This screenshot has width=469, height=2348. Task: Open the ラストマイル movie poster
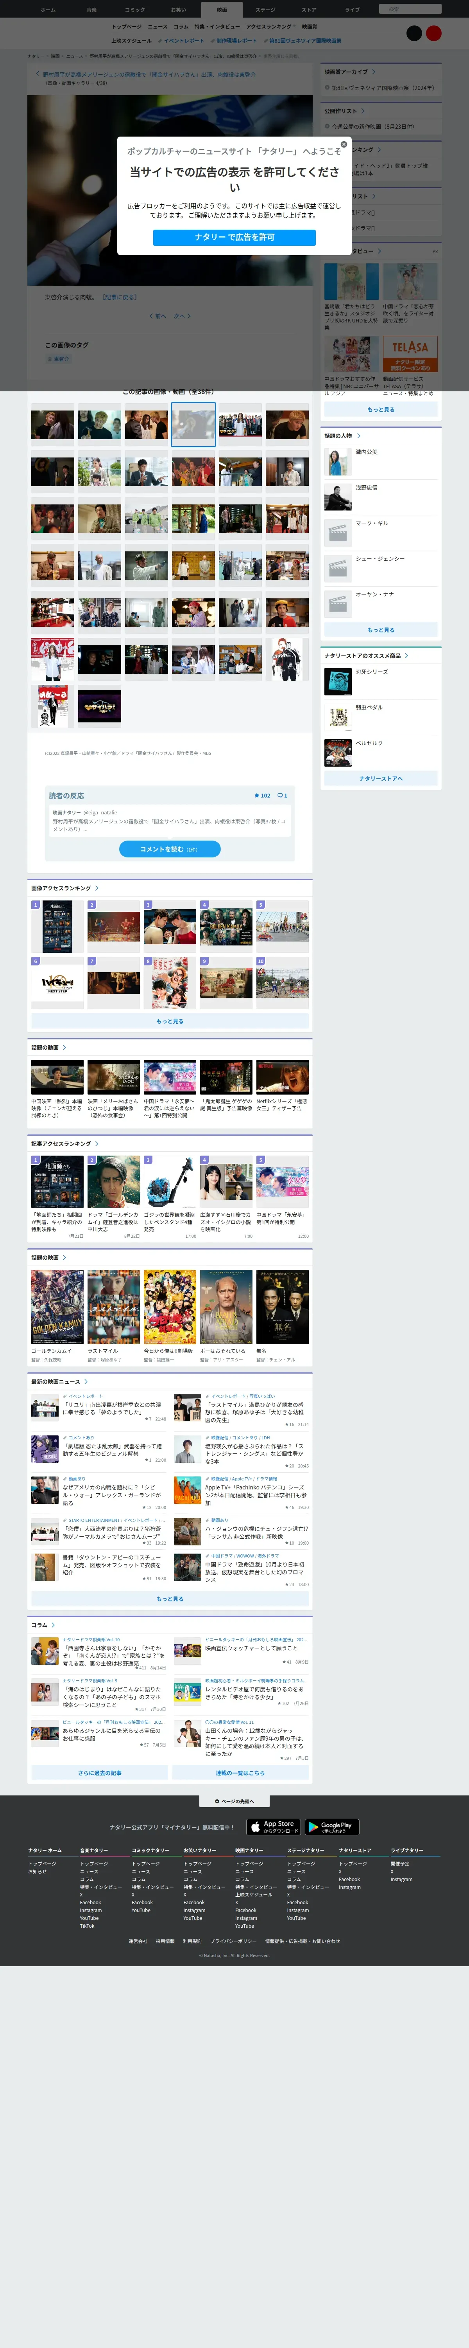(x=114, y=1307)
